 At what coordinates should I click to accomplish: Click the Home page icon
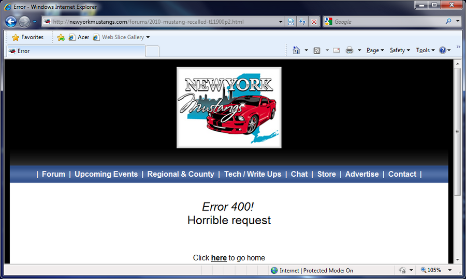[x=296, y=50]
